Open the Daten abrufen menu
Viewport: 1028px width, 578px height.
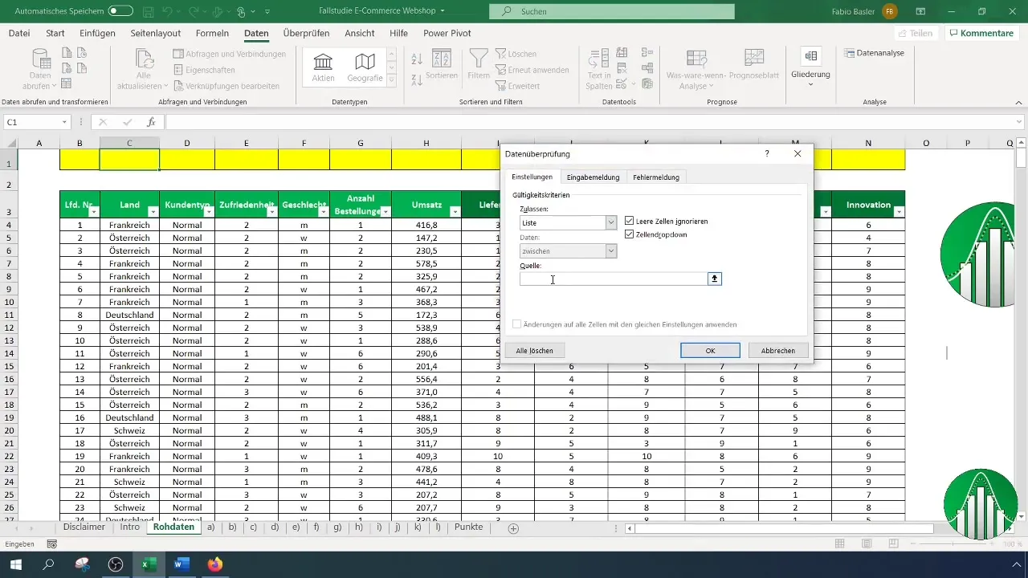pos(39,71)
